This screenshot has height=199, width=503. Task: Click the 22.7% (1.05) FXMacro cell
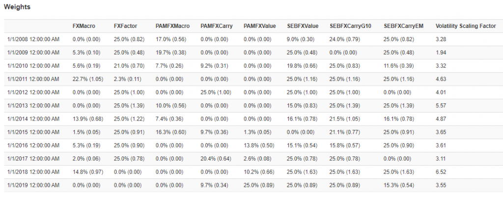pos(88,79)
